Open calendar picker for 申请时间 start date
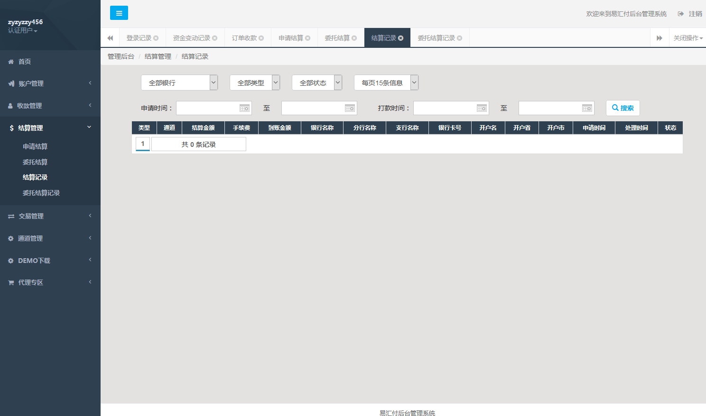Image resolution: width=706 pixels, height=416 pixels. [244, 109]
